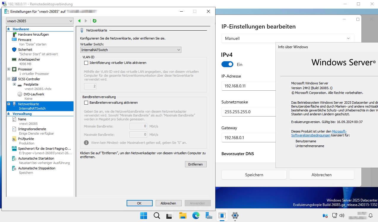This screenshot has width=378, height=222.
Task: Click the Entfernen button
Action: click(196, 164)
